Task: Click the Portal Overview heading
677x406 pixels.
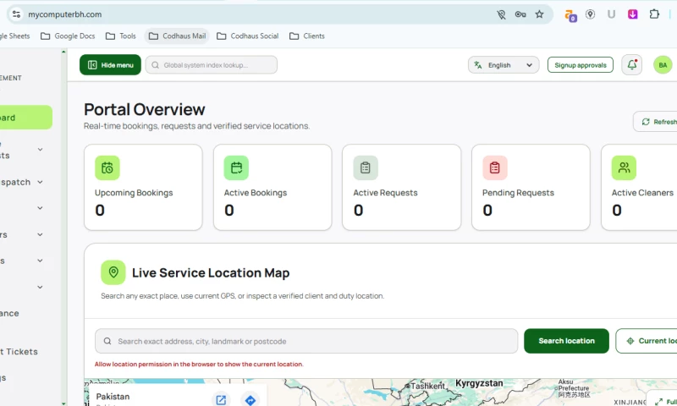Action: tap(144, 110)
